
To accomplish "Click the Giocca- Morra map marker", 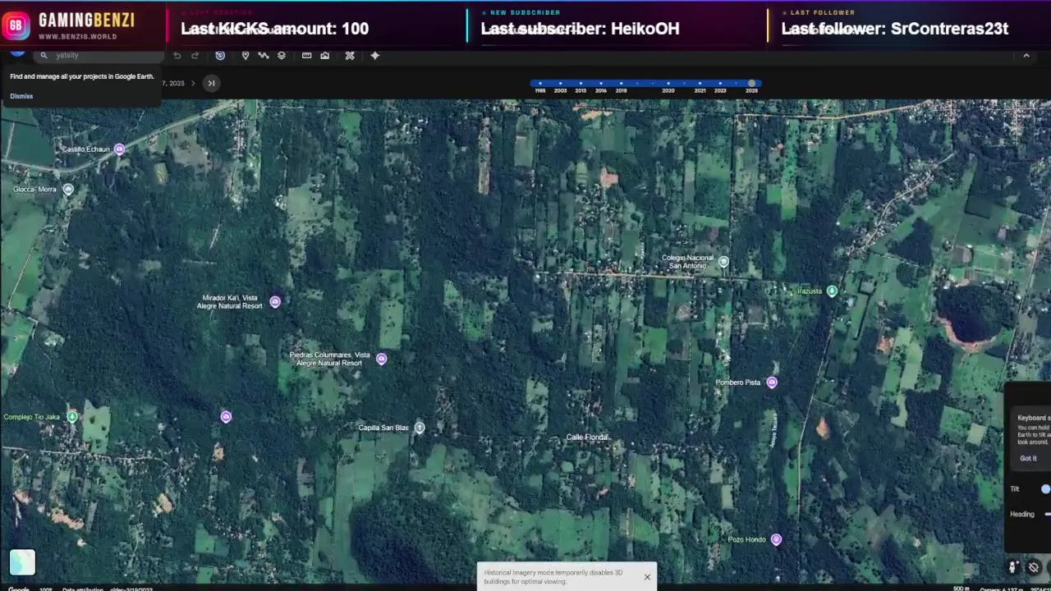I will click(68, 190).
